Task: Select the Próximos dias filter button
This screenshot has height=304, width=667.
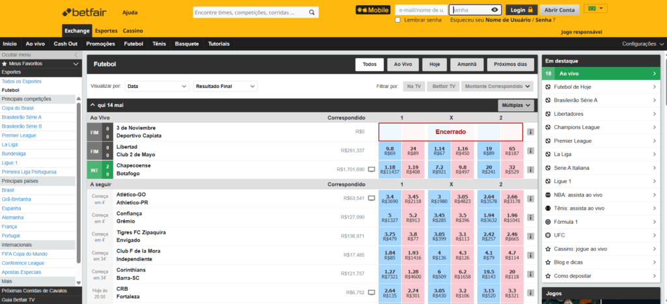Action: point(510,64)
